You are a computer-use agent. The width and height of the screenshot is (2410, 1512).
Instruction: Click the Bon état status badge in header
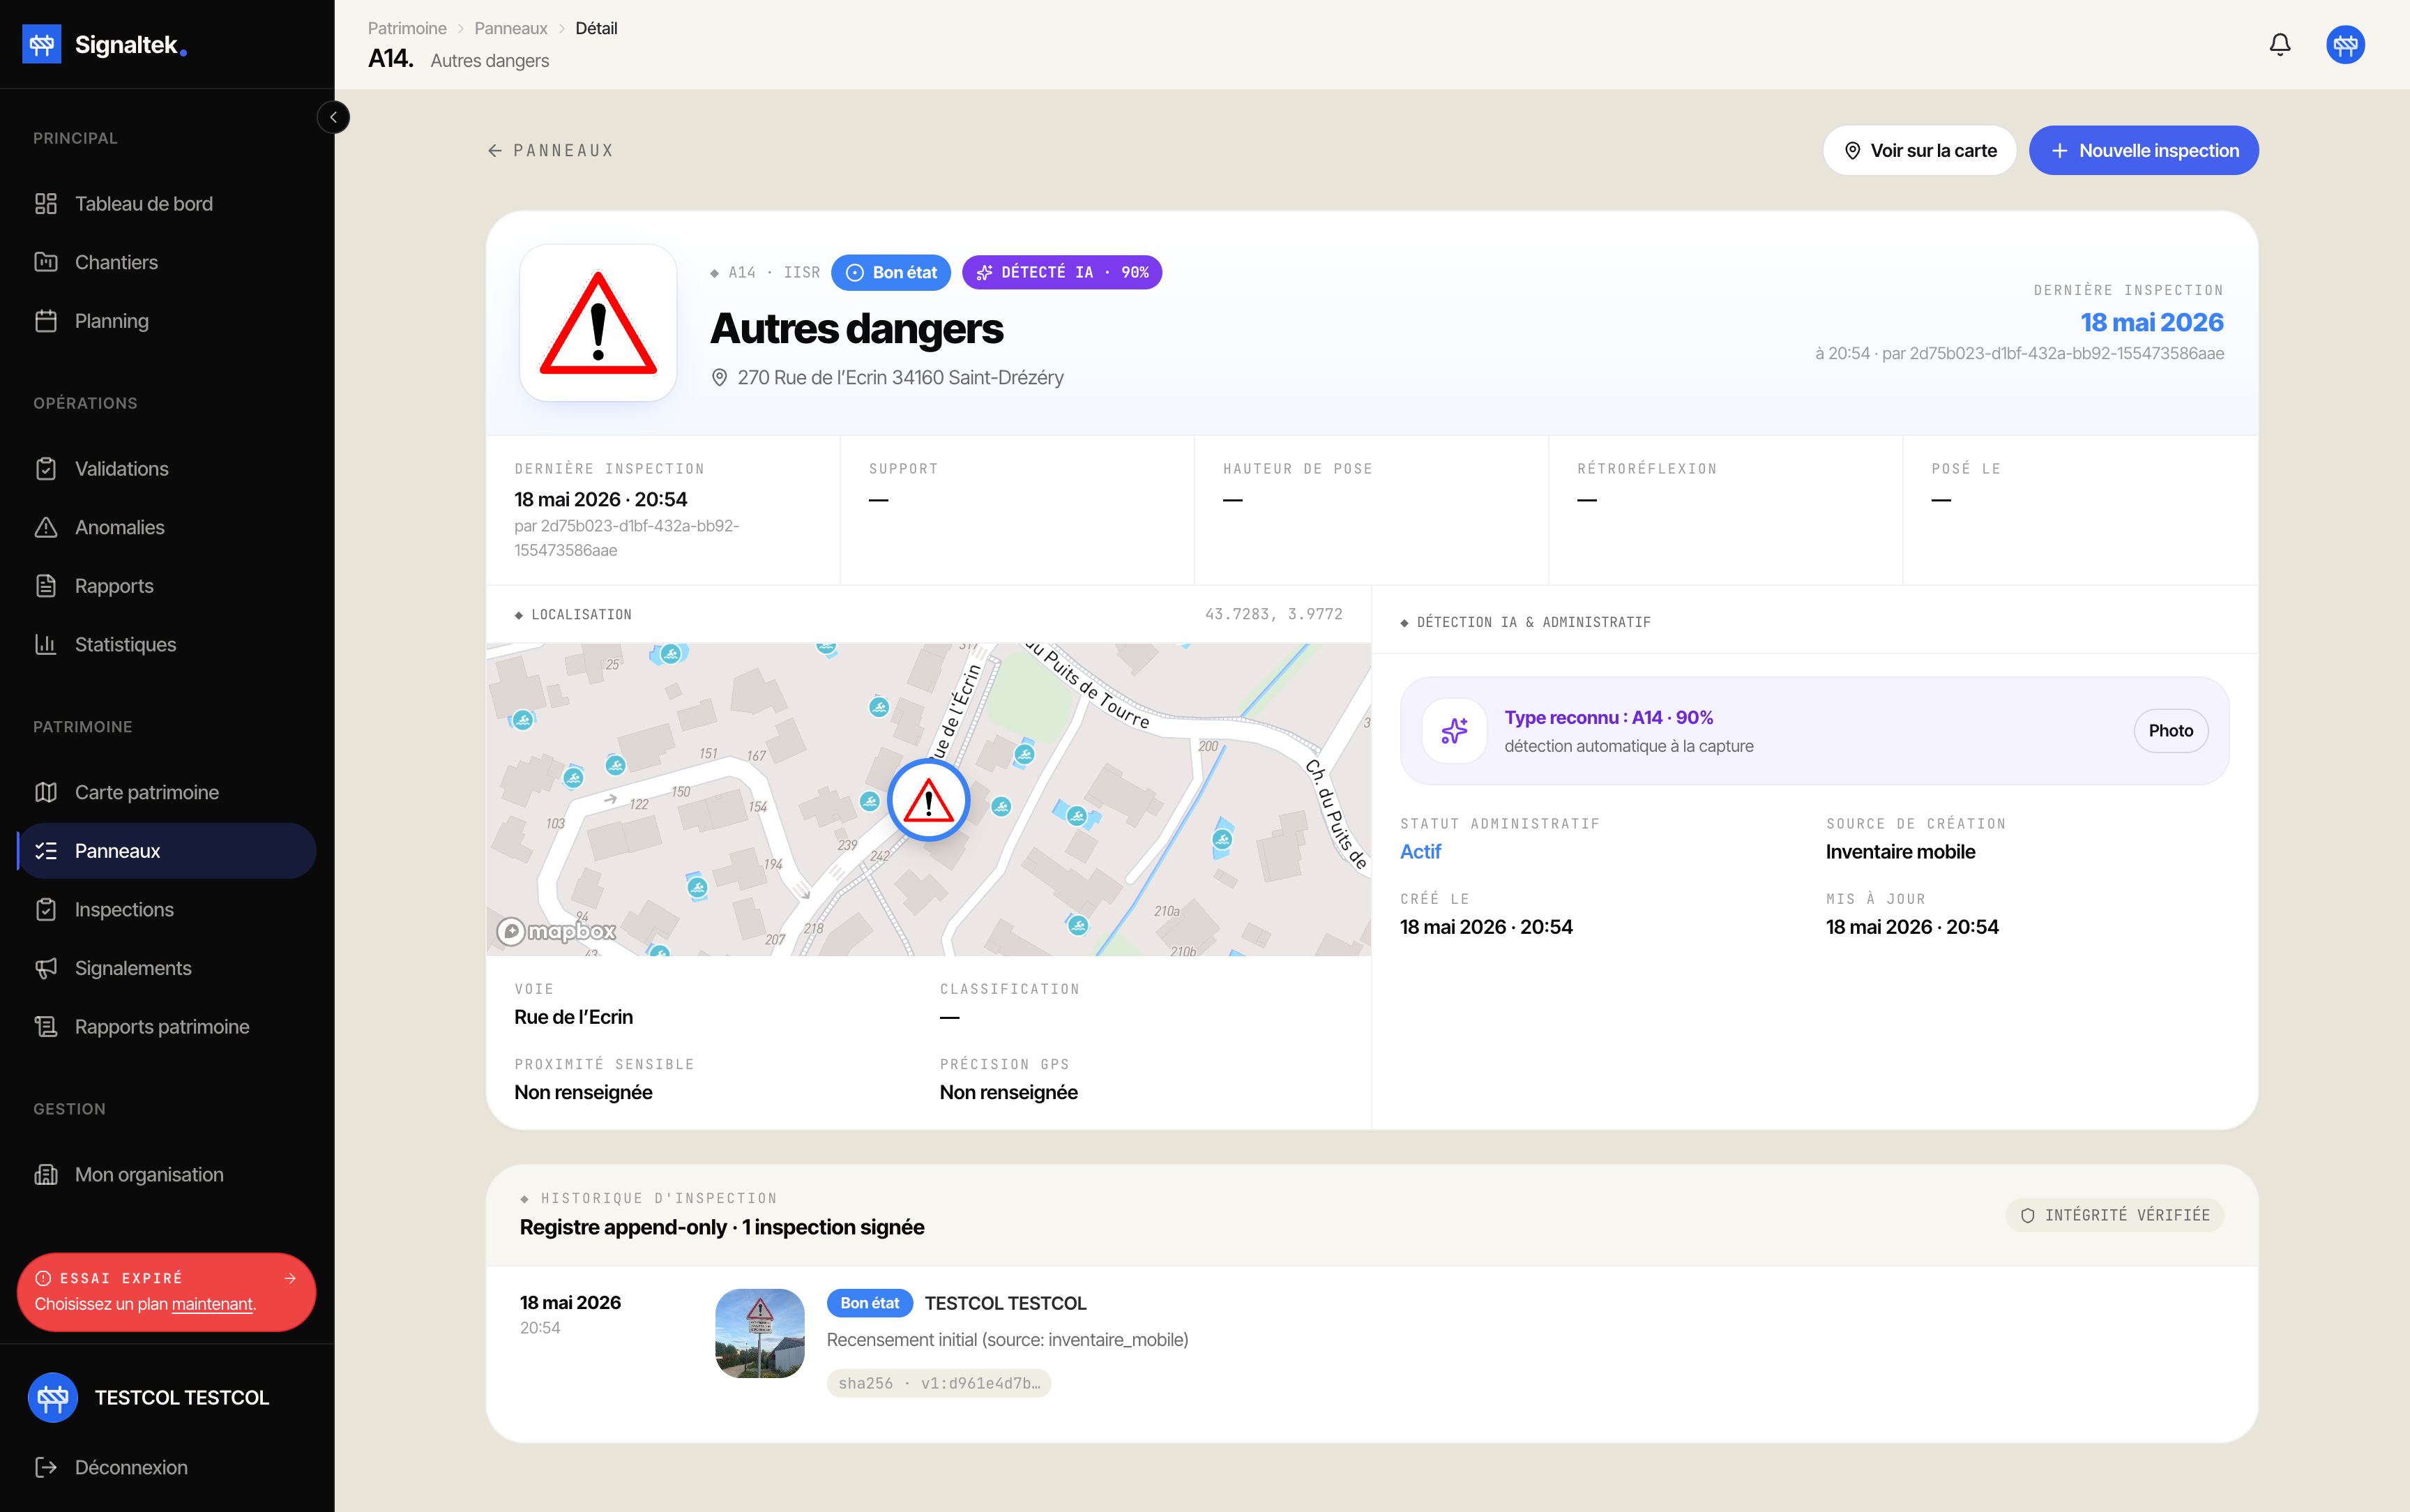point(891,272)
